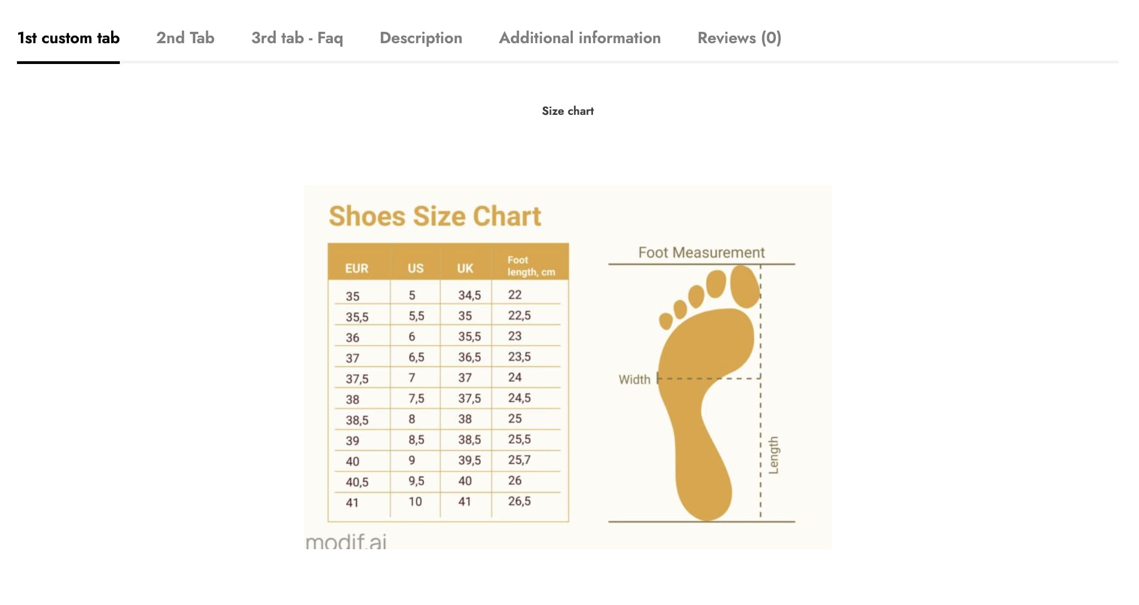
Task: Click the Width marker on foot diagram
Action: [x=635, y=379]
